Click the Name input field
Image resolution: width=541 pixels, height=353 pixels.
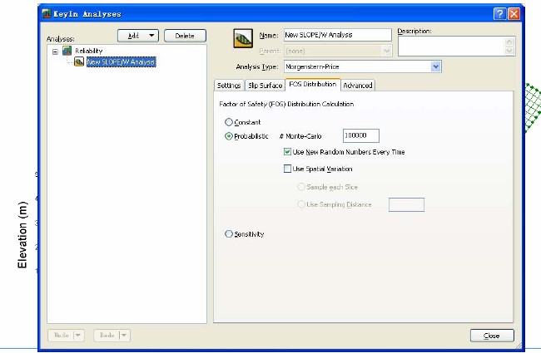click(337, 35)
